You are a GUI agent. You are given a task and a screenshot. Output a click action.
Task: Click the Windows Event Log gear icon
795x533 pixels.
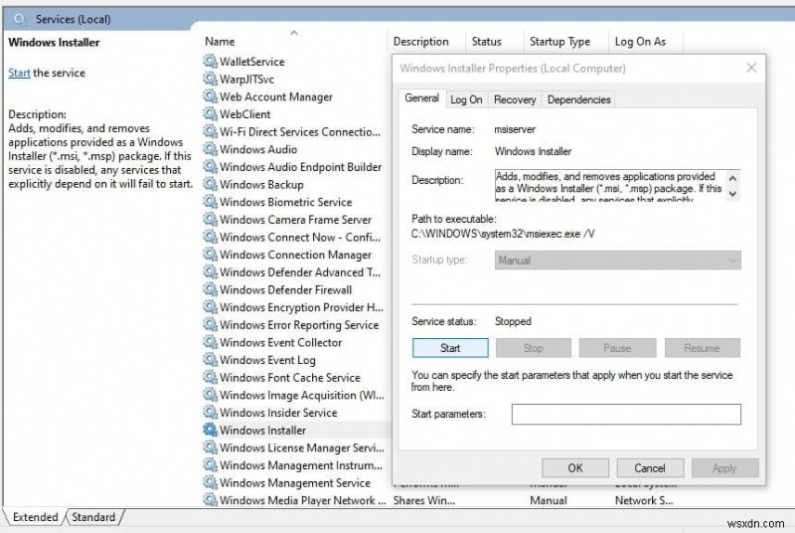(210, 360)
